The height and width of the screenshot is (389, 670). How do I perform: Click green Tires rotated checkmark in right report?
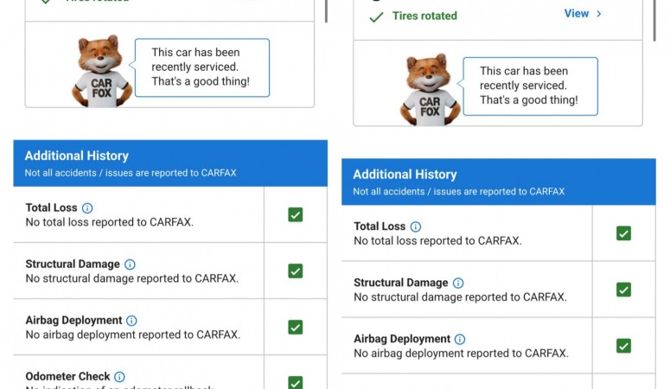[x=376, y=16]
